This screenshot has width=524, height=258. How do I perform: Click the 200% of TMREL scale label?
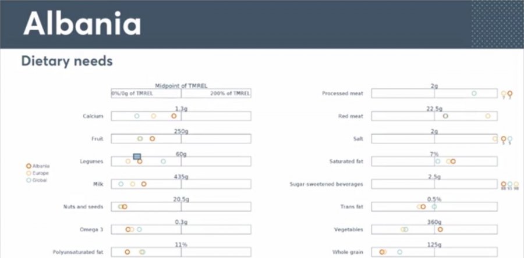[x=230, y=93]
